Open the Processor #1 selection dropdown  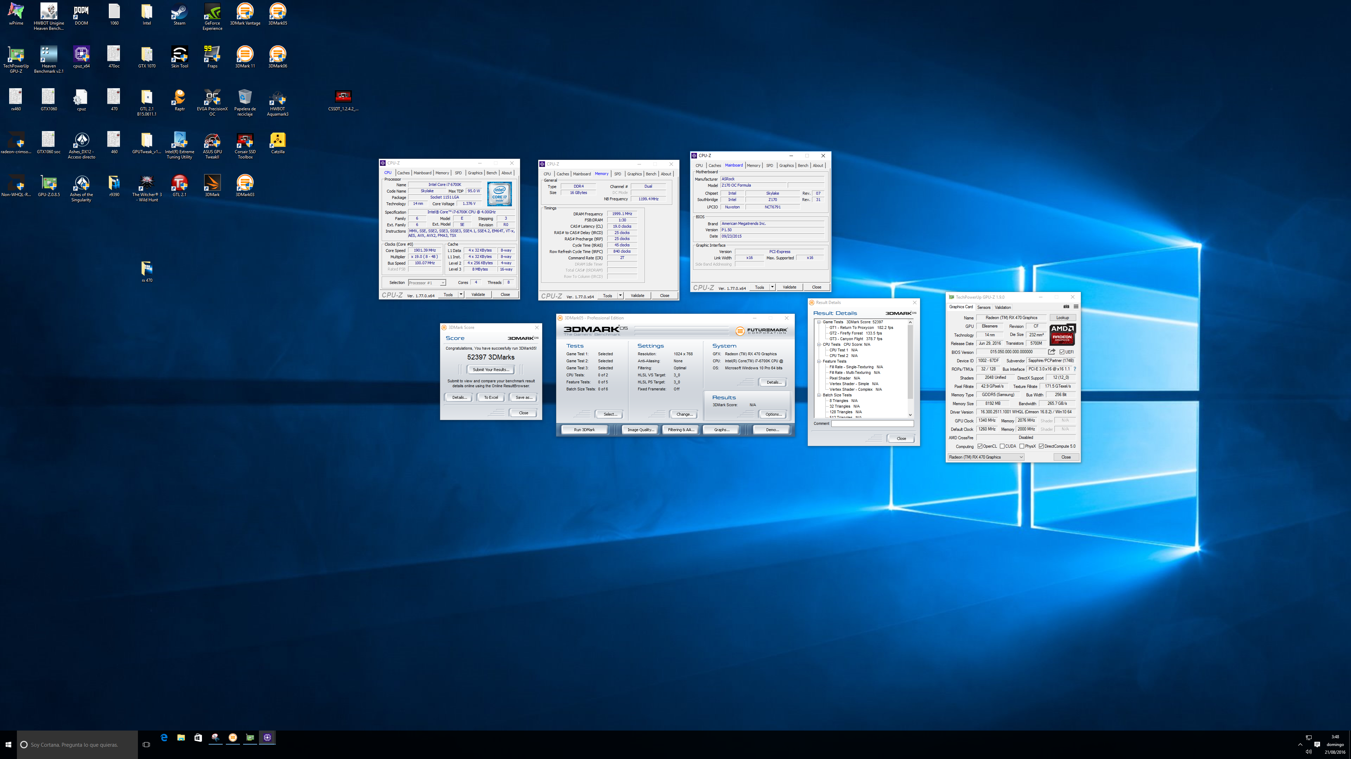(427, 283)
